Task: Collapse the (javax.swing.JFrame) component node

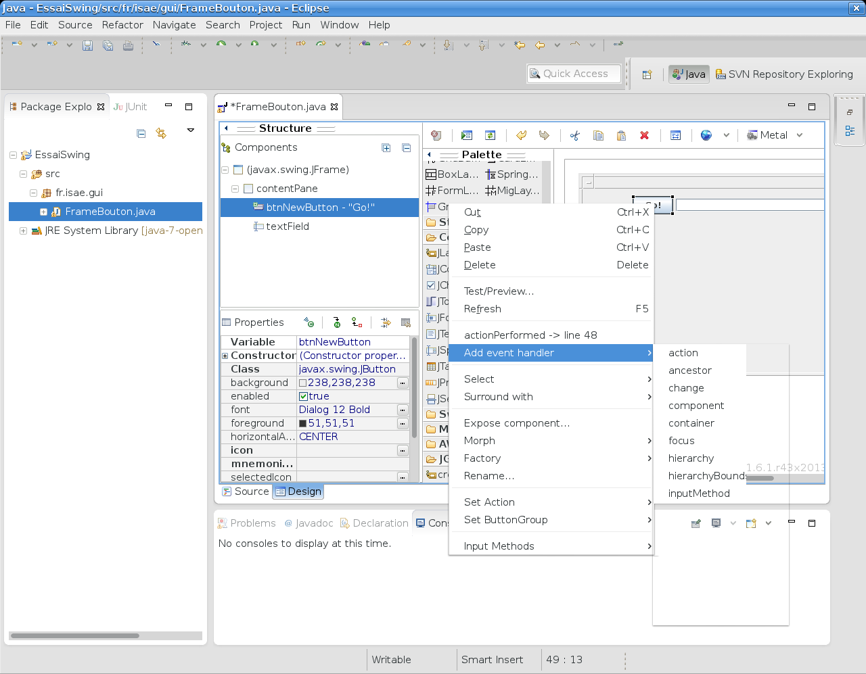Action: click(225, 170)
